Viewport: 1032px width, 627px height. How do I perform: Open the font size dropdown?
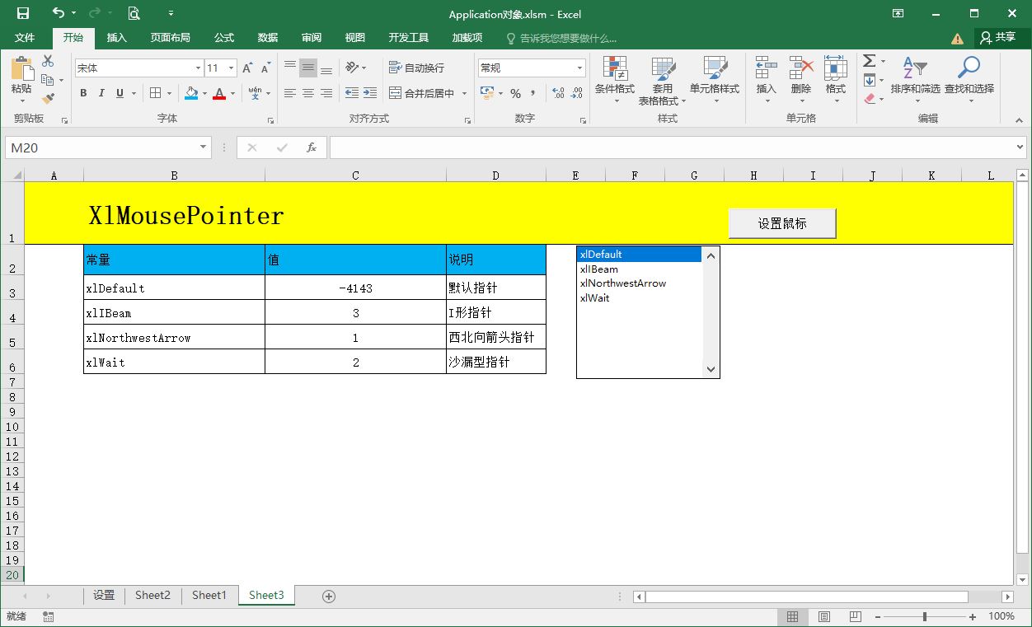point(230,68)
